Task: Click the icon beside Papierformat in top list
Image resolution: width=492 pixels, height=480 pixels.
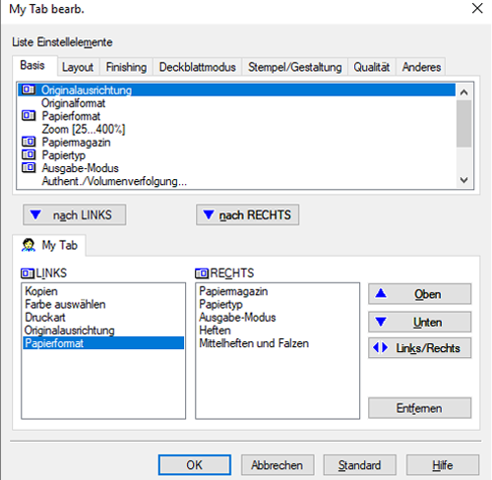Action: [29, 115]
